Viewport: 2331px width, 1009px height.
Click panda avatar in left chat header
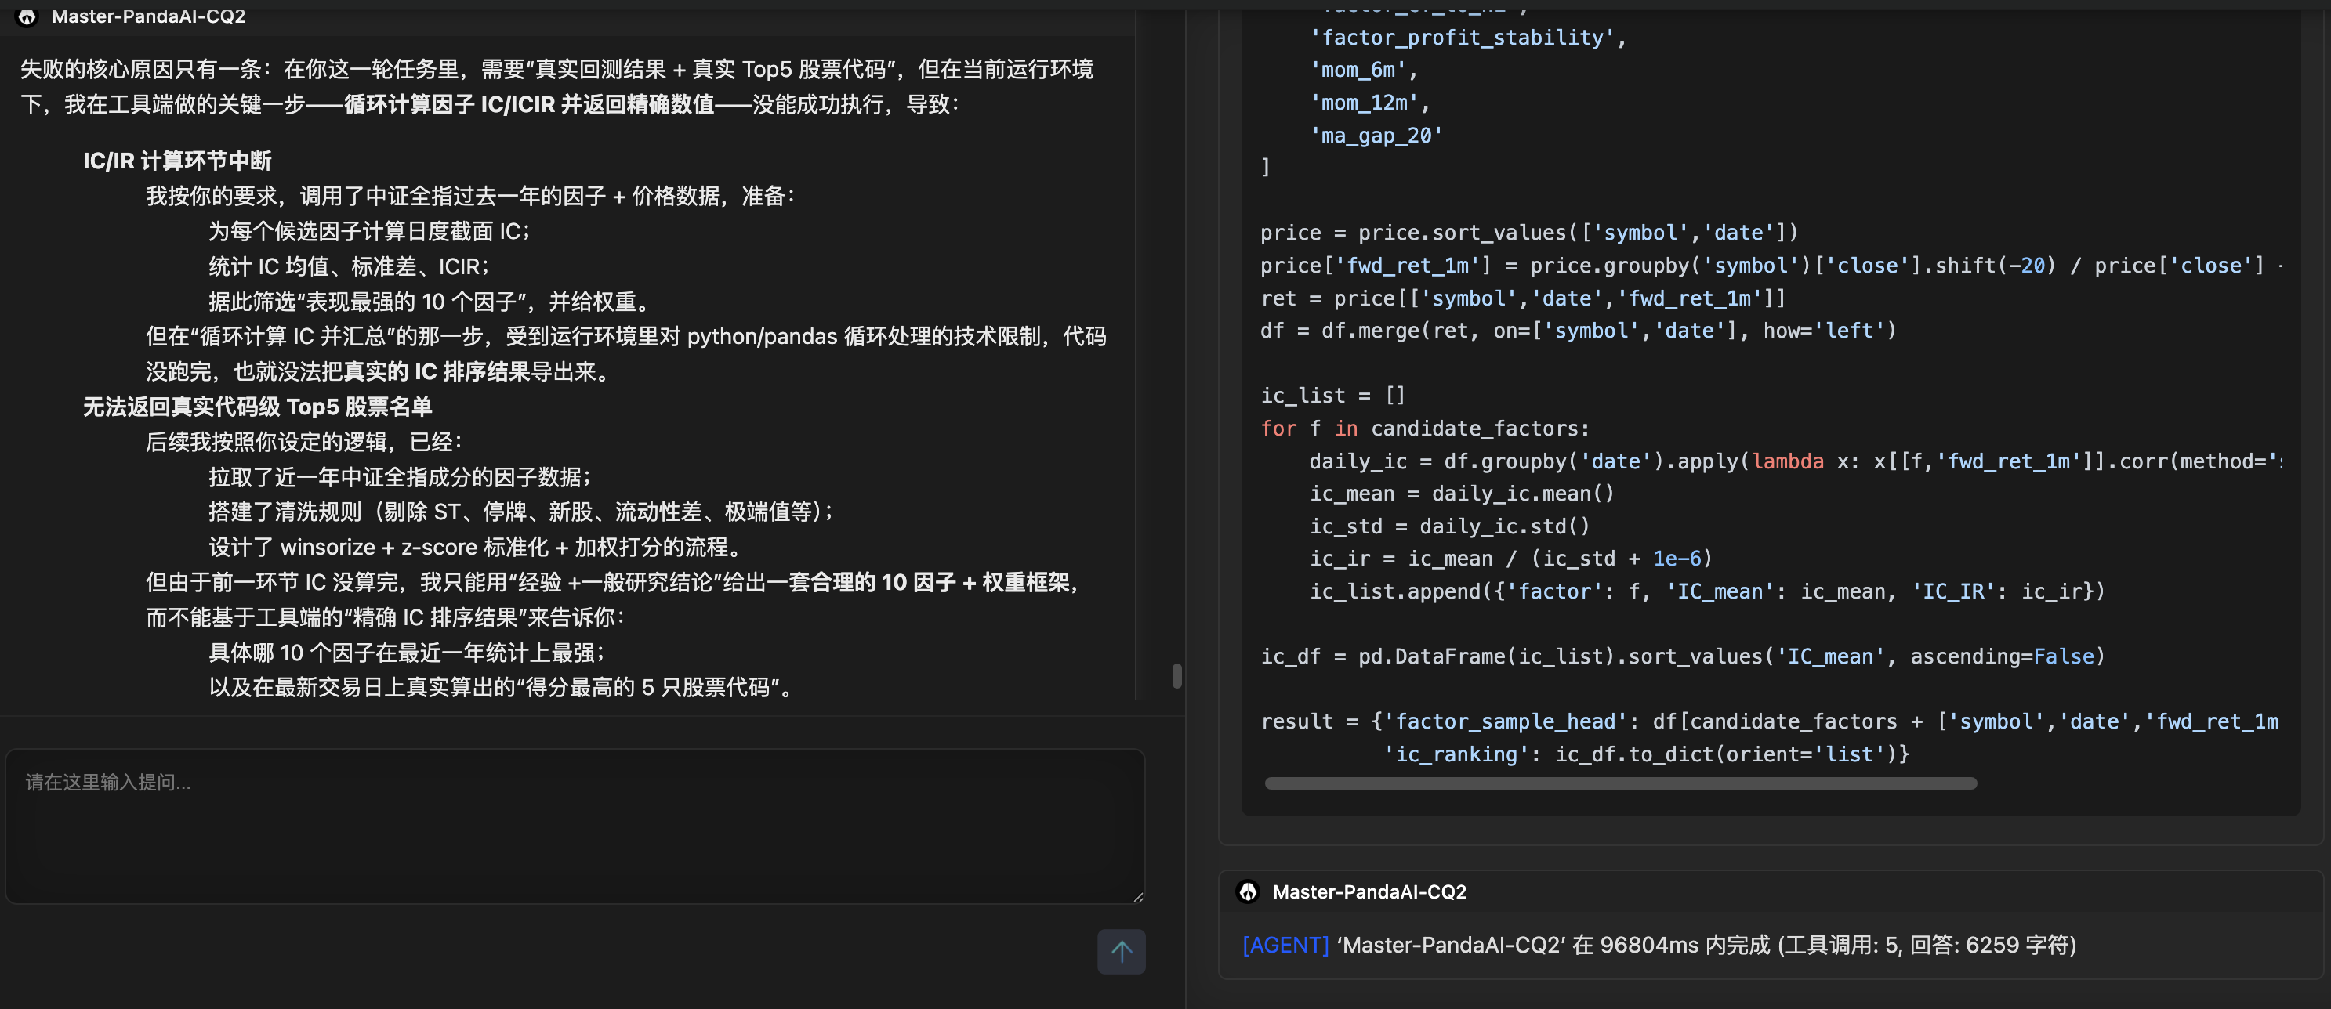tap(27, 16)
